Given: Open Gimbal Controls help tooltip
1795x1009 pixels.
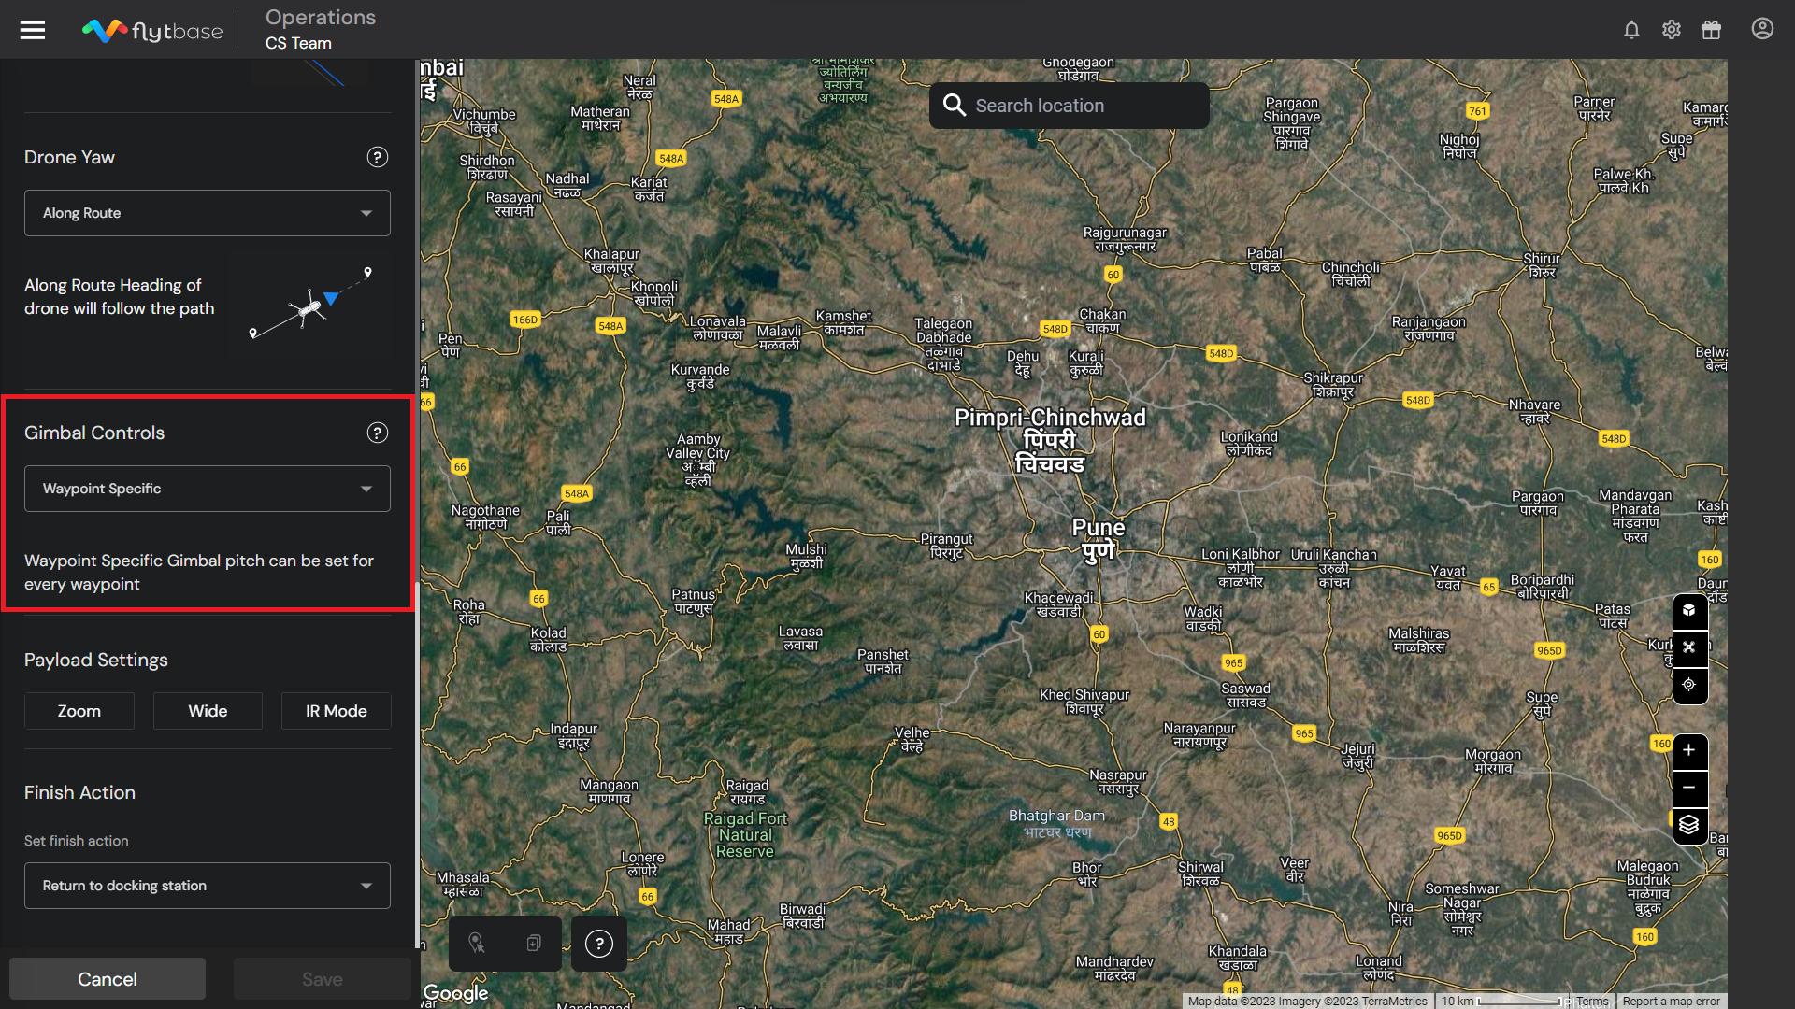Looking at the screenshot, I should 377,433.
